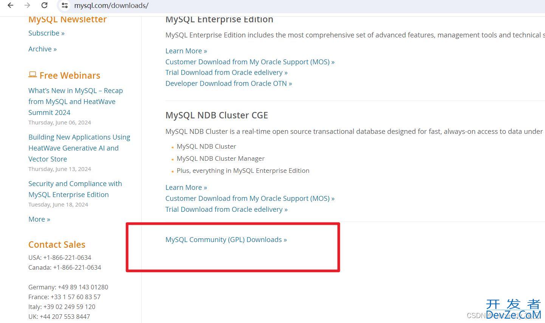Click the Germany: +49 89 143 01280 line
The height and width of the screenshot is (323, 545).
tap(68, 287)
